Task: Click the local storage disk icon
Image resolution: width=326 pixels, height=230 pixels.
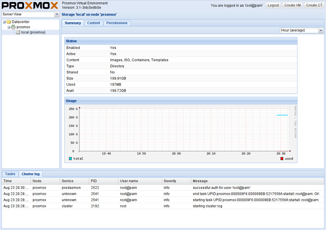Action: tap(18, 32)
